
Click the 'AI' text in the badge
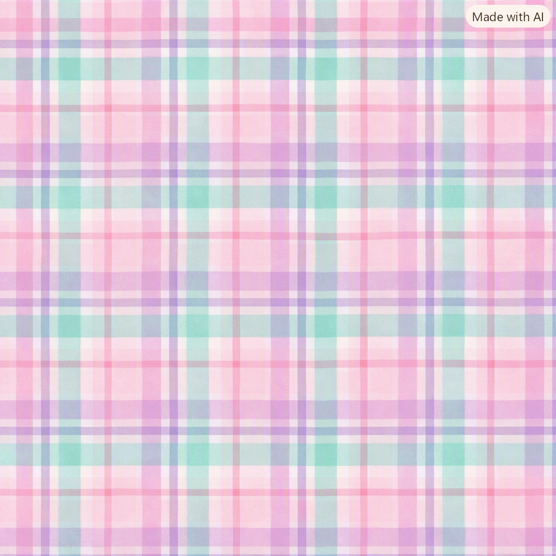538,17
